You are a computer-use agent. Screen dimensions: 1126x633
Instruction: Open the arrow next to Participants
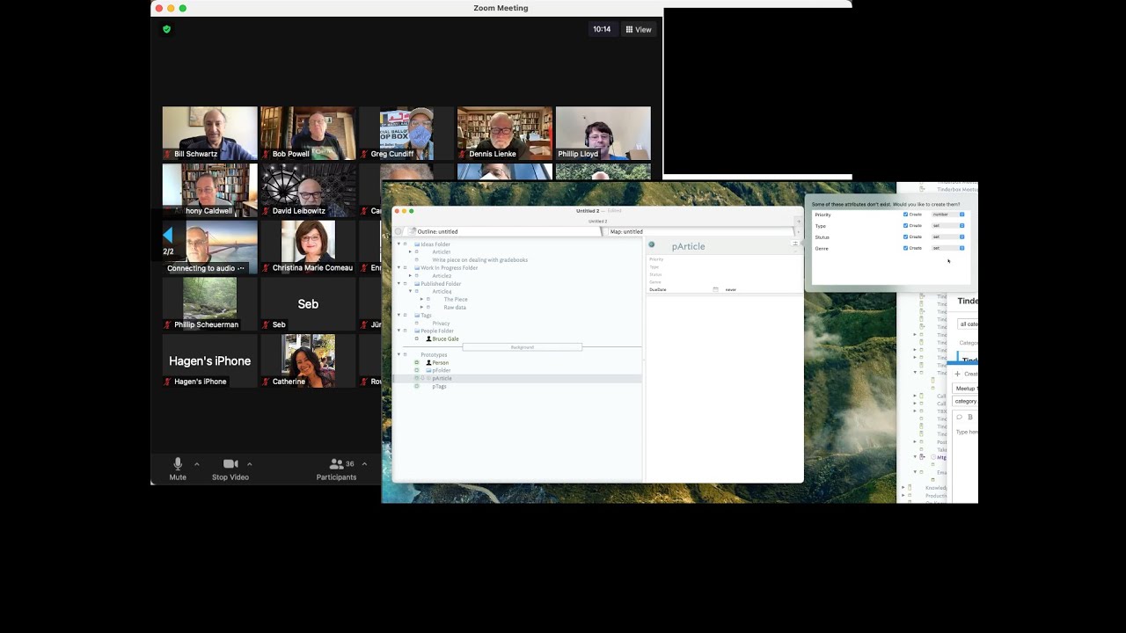point(364,464)
